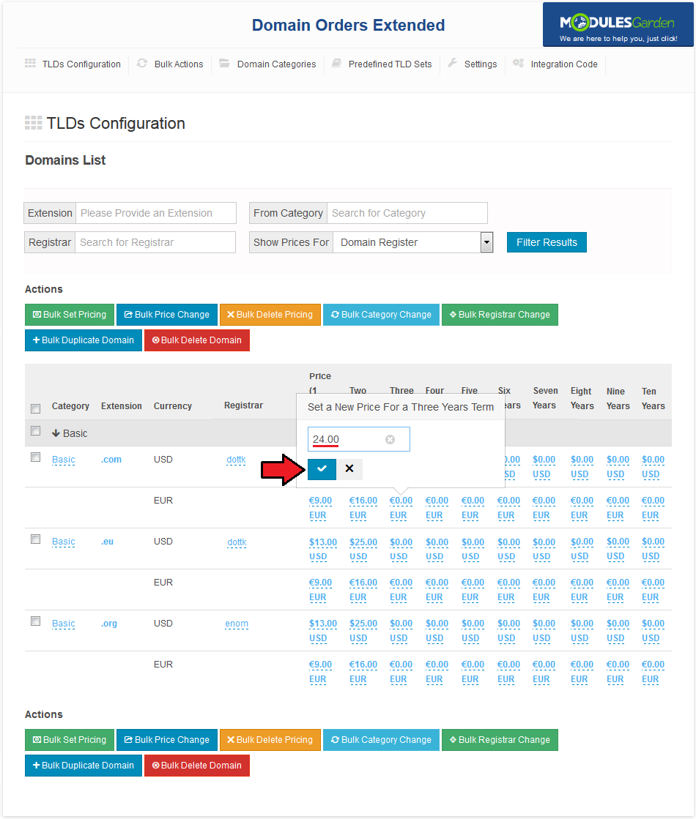Click the bottom Bulk Delete Domain button
The height and width of the screenshot is (819, 696).
[197, 765]
